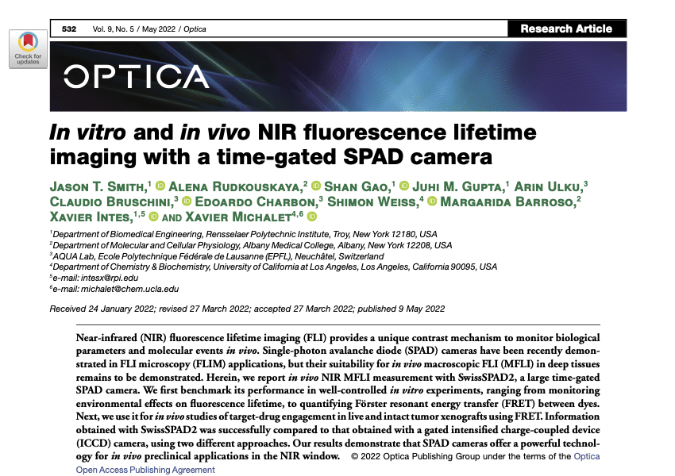This screenshot has width=675, height=476.
Task: Open Xavier Intes's ORCID icon
Action: click(x=153, y=217)
